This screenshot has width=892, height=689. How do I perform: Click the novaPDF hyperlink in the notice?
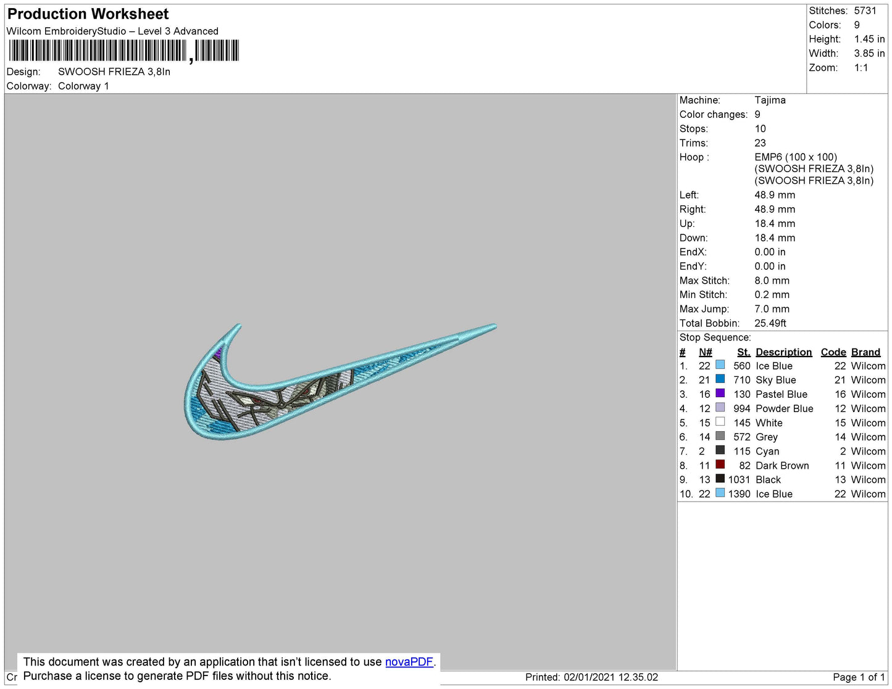coord(409,662)
